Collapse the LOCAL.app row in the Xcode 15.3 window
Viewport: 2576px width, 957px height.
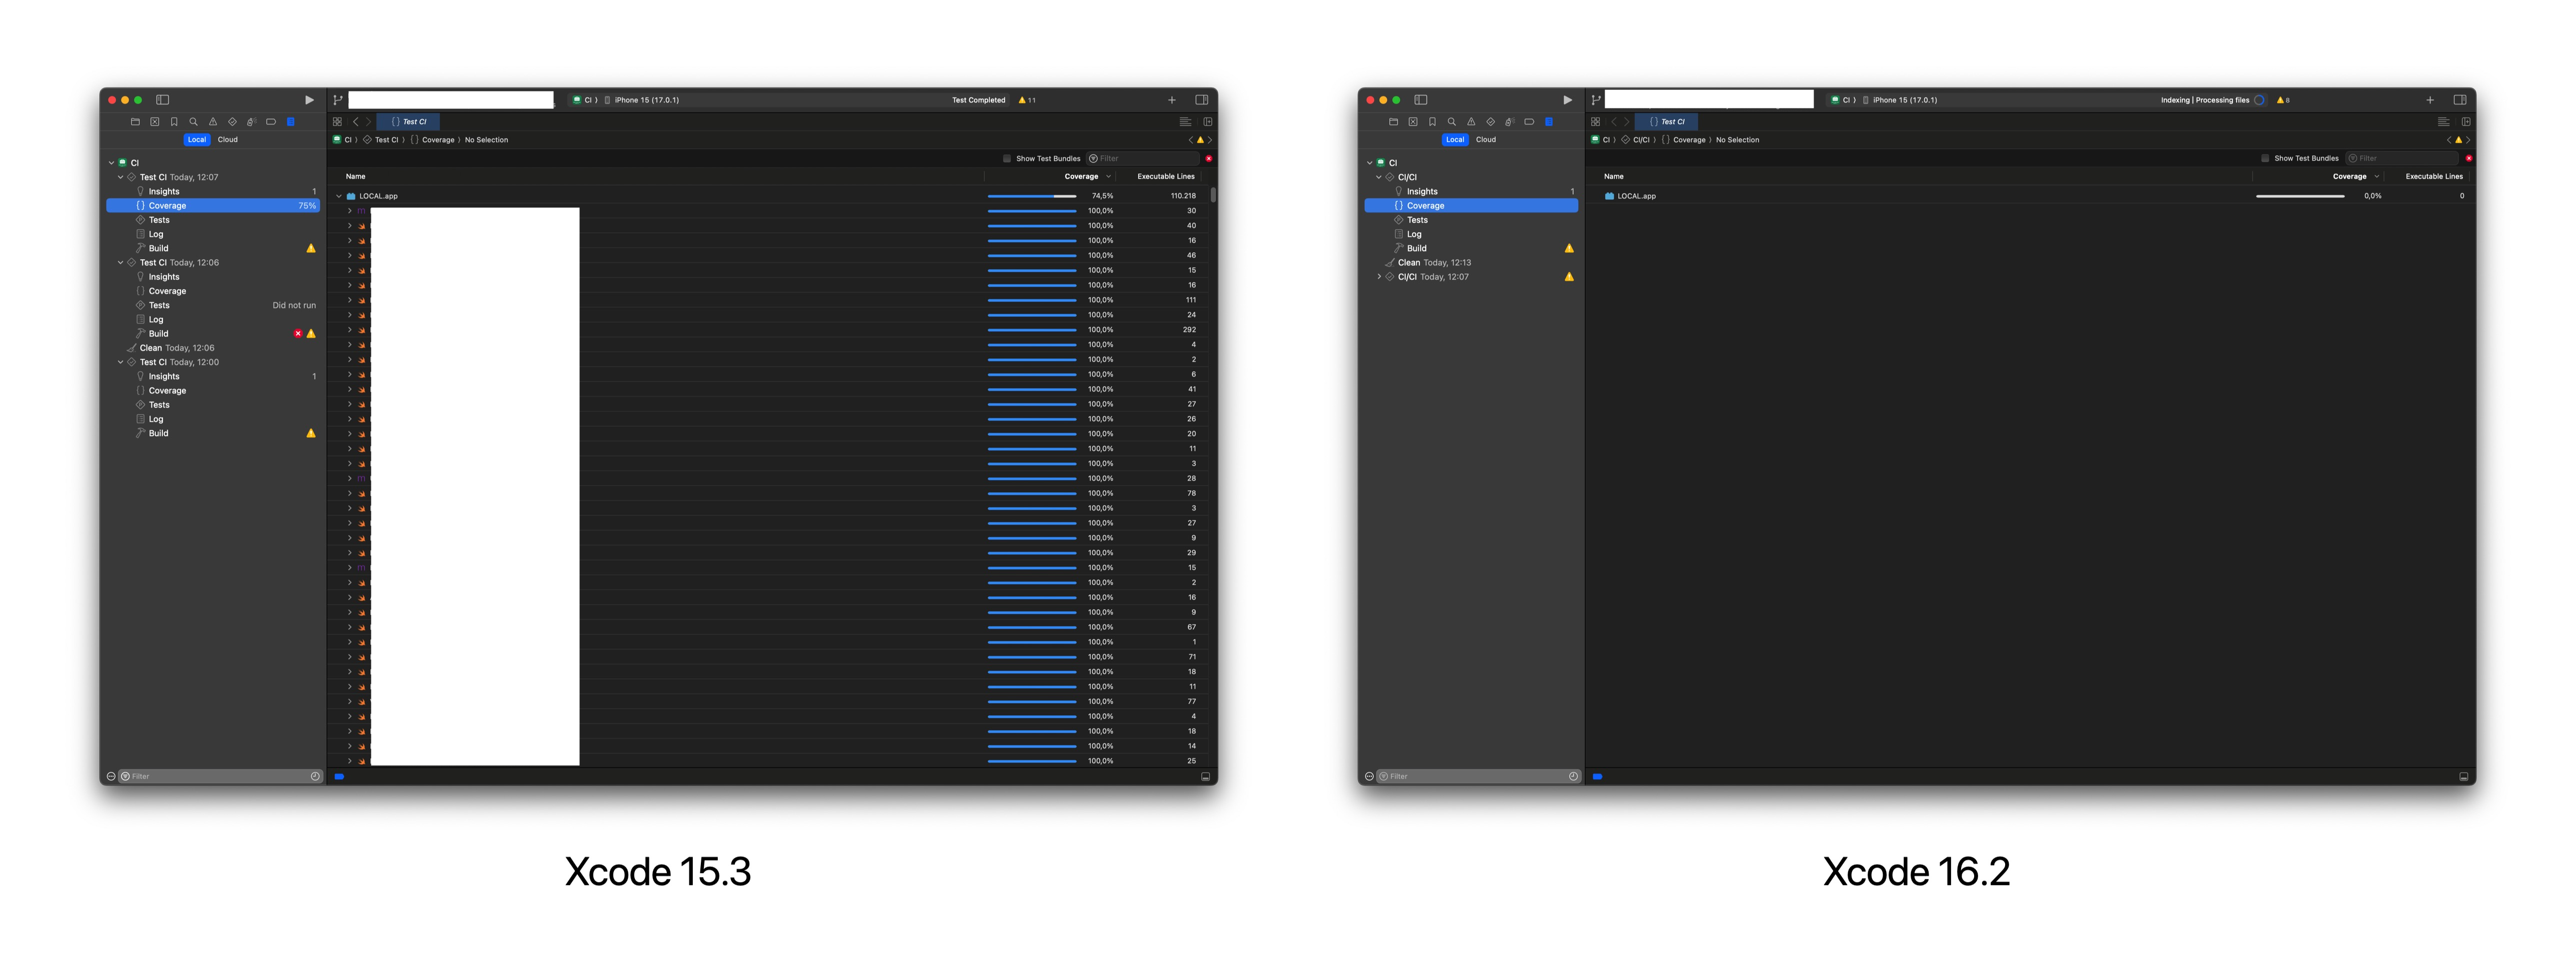pyautogui.click(x=339, y=196)
